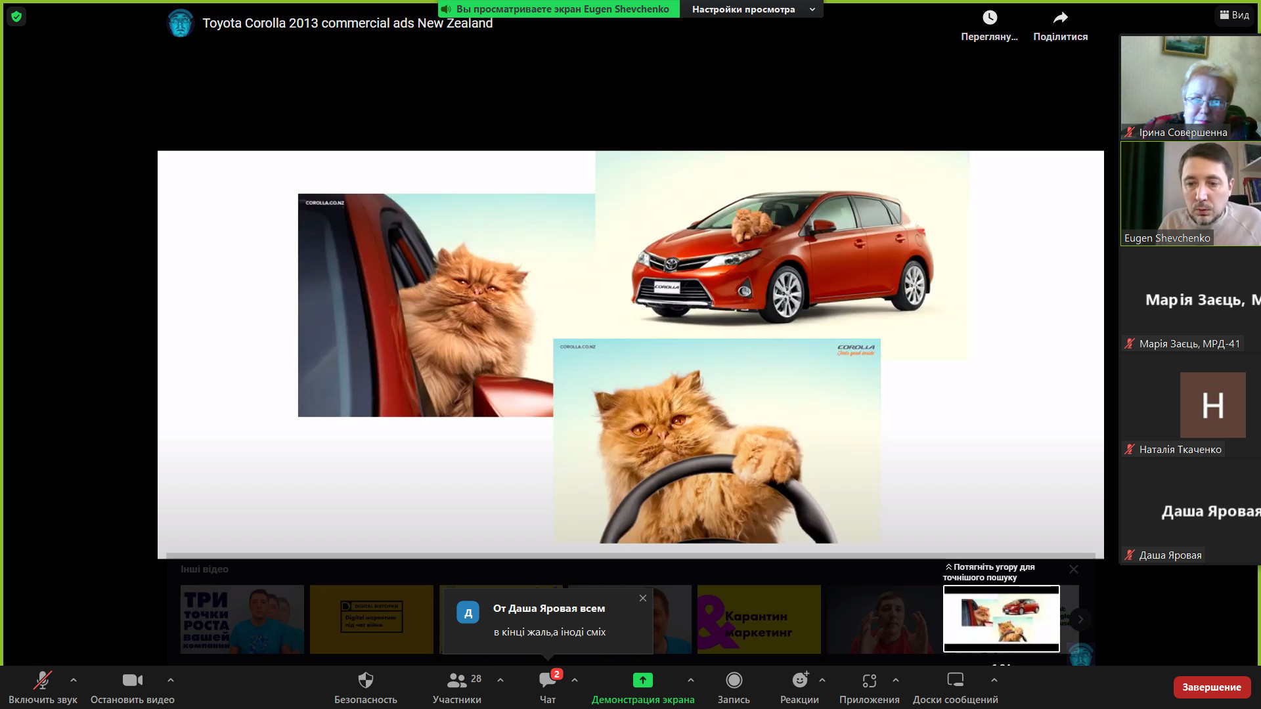
Task: Expand apps options arrow
Action: point(896,680)
